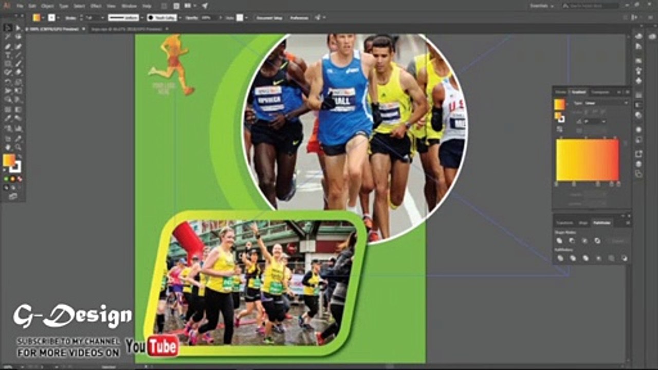Click the Preferences button
658x370 pixels.
(x=299, y=17)
